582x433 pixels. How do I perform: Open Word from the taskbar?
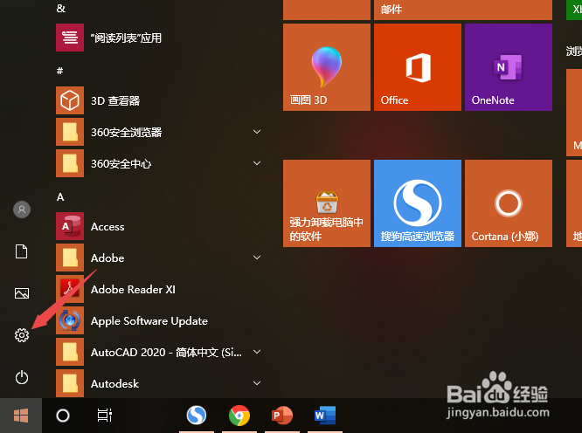(x=325, y=416)
